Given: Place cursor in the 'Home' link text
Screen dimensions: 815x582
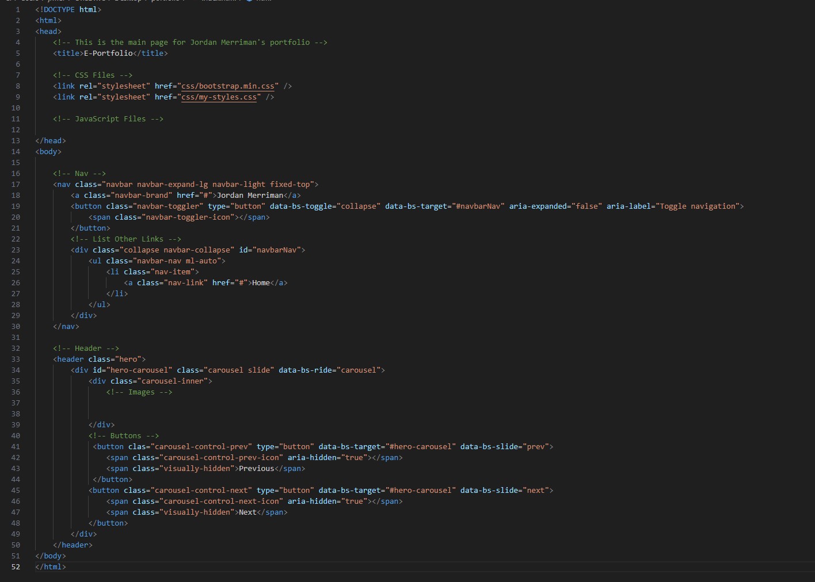Looking at the screenshot, I should click(261, 283).
